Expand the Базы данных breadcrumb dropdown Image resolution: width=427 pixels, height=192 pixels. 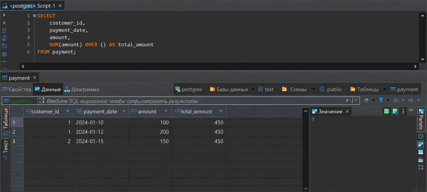click(253, 89)
